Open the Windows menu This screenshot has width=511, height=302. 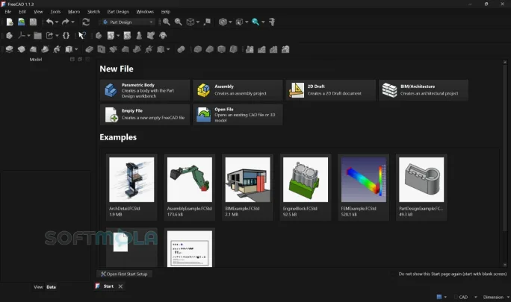click(145, 12)
